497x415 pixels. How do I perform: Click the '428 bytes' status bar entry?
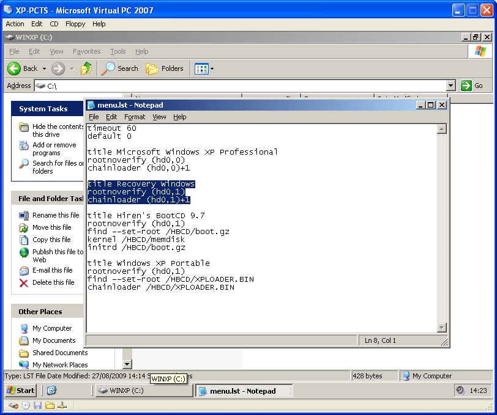(367, 376)
